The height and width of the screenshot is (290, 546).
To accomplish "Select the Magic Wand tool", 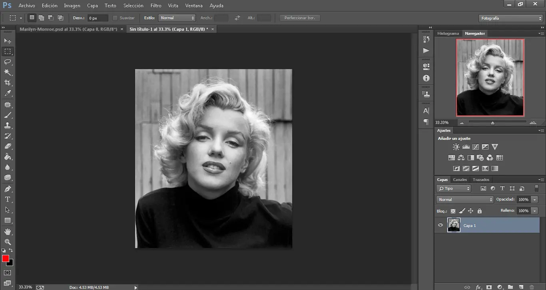I will coord(8,72).
